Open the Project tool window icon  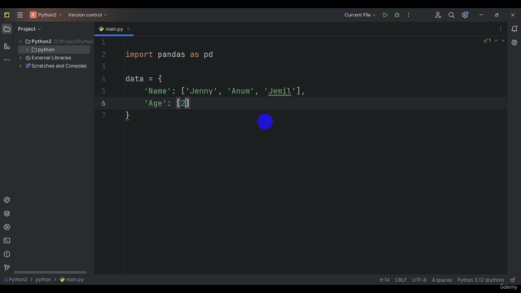coord(7,29)
